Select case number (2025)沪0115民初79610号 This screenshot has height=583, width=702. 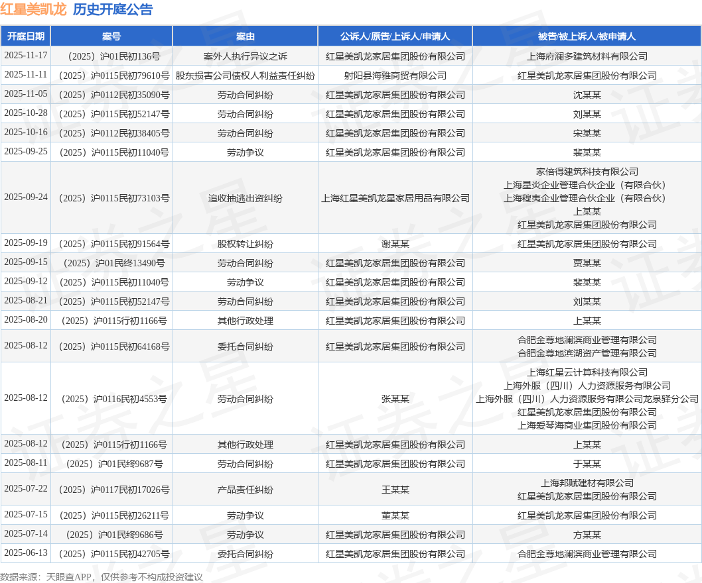click(x=111, y=76)
